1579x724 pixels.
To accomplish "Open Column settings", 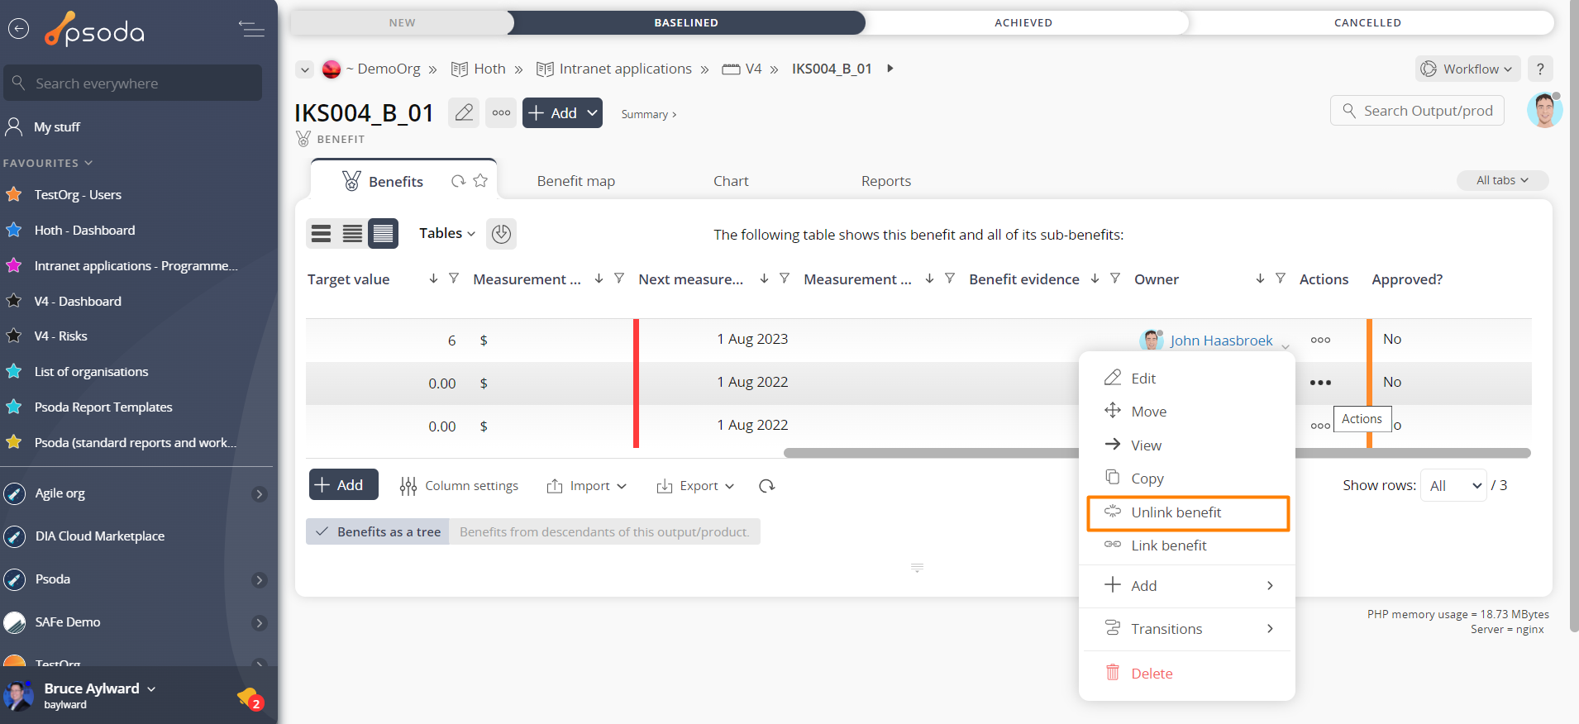I will 459,486.
